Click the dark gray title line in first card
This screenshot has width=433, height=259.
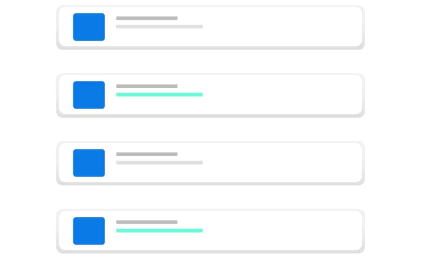point(147,18)
